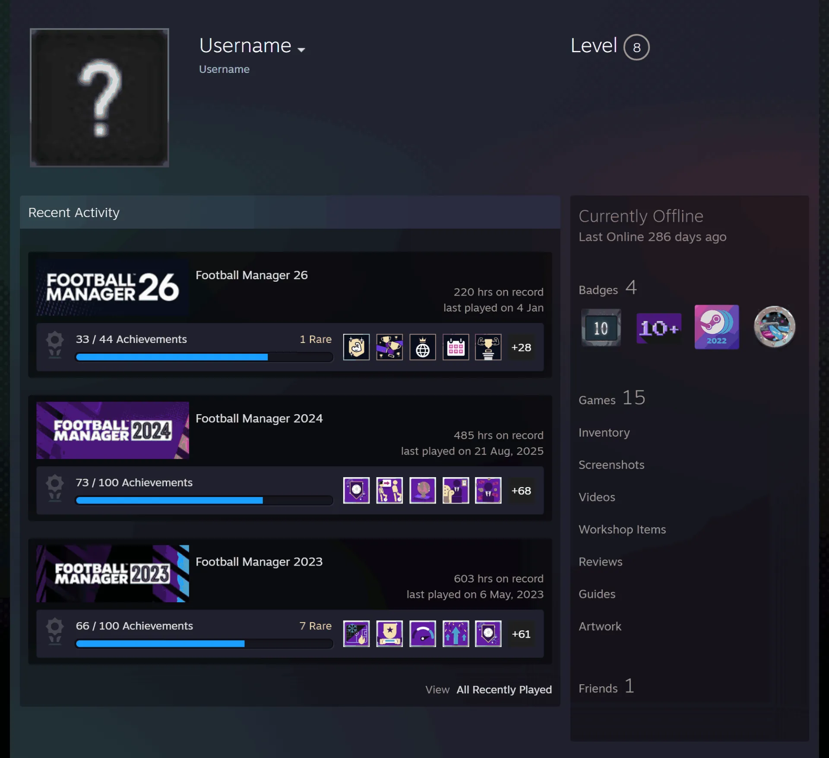Open the Football Manager 2024 game banner
This screenshot has width=829, height=758.
tap(113, 430)
